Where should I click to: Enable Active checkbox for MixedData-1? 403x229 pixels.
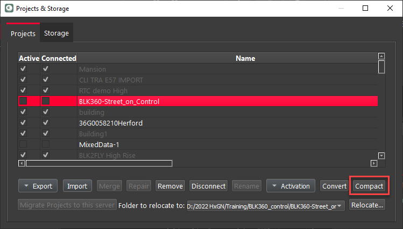23,144
